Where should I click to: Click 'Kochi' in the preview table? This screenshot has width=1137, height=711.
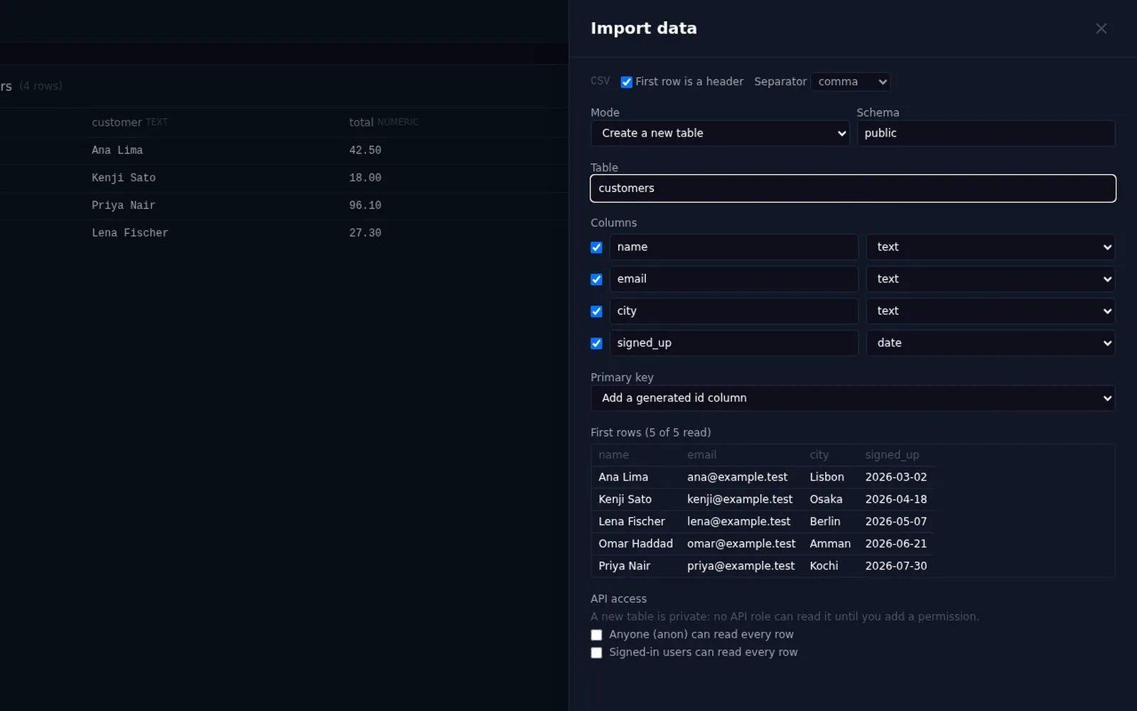coord(824,566)
